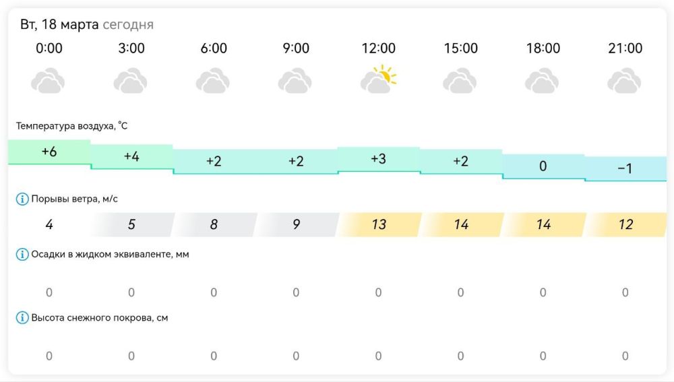Click the +6 temperature bar segment

[49, 152]
